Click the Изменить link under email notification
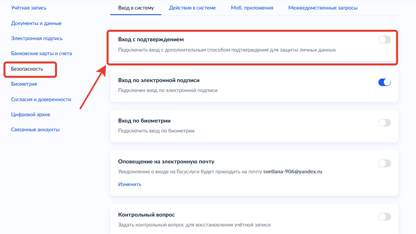 (130, 184)
